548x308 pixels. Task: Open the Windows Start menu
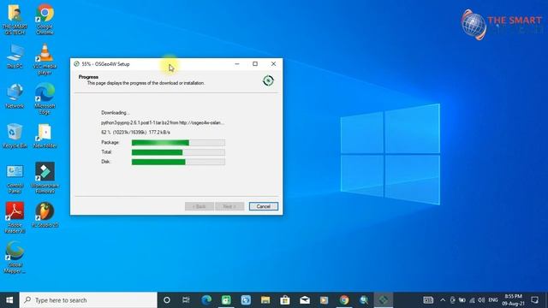coord(9,300)
